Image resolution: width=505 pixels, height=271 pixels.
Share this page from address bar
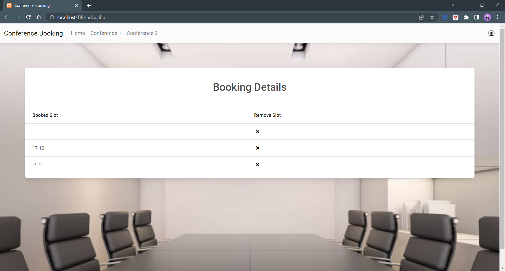[421, 17]
